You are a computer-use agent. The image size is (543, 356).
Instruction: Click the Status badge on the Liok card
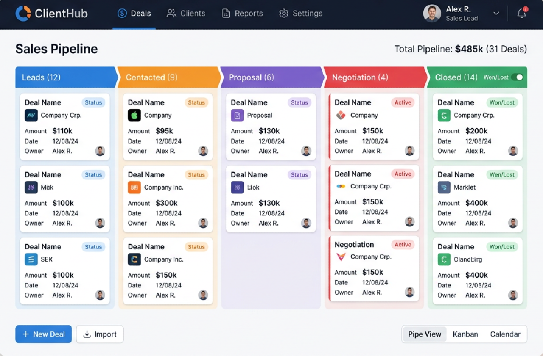pos(299,174)
